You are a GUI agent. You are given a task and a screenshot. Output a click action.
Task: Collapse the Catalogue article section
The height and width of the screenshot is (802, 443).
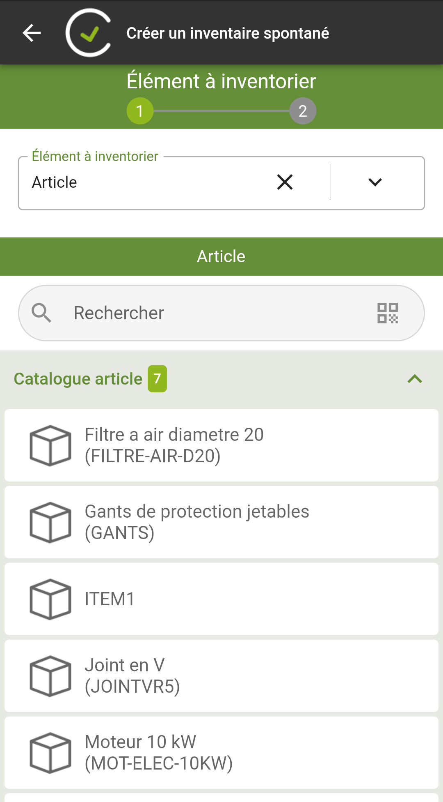tap(415, 379)
